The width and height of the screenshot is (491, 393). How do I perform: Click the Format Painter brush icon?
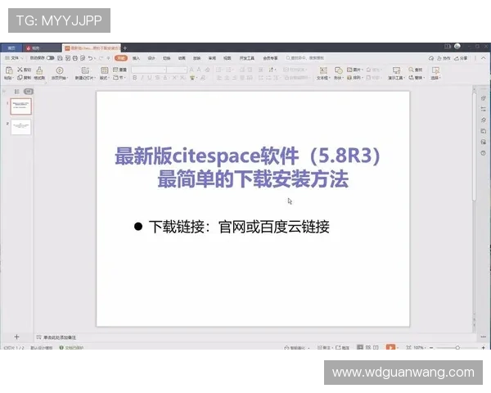coord(38,71)
